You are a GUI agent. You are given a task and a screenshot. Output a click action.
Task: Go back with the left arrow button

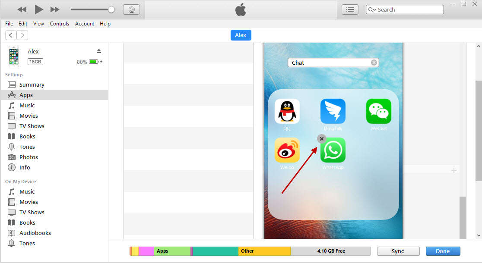click(x=11, y=35)
